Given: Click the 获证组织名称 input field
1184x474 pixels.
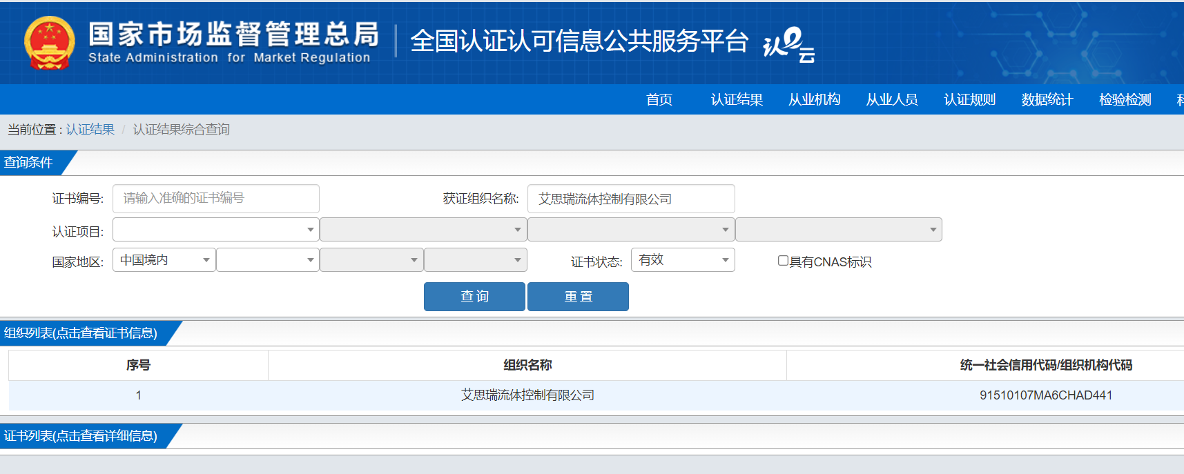Looking at the screenshot, I should (631, 199).
